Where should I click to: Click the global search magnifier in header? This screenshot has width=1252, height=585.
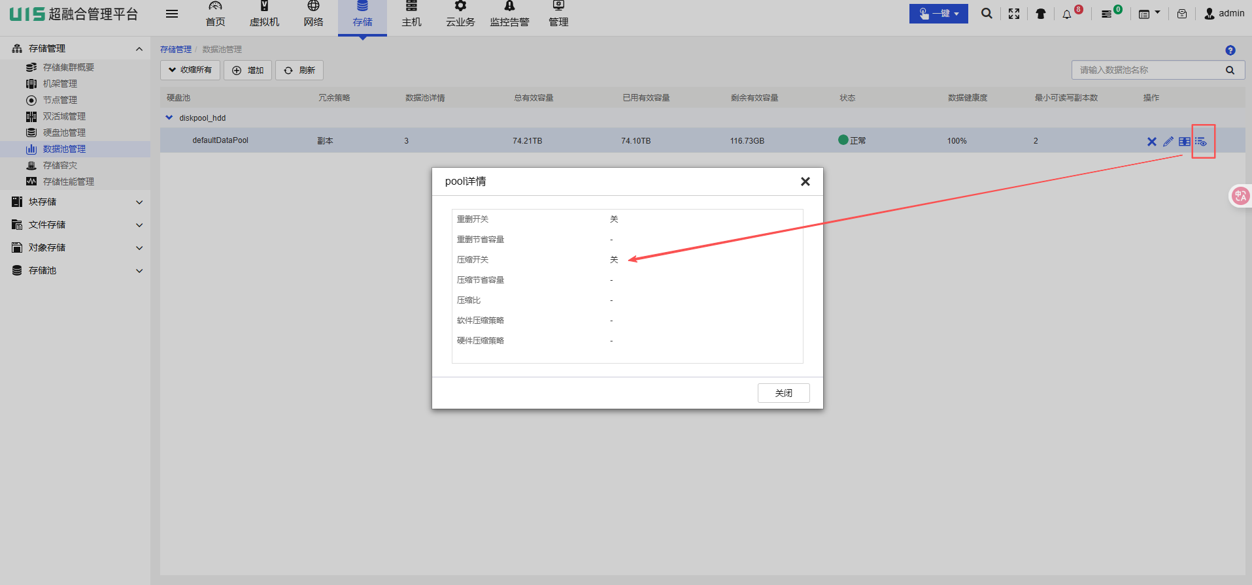click(x=987, y=14)
